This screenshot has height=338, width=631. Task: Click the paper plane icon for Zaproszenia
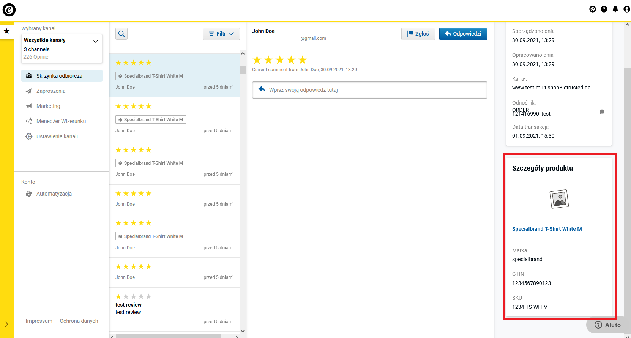click(x=29, y=91)
